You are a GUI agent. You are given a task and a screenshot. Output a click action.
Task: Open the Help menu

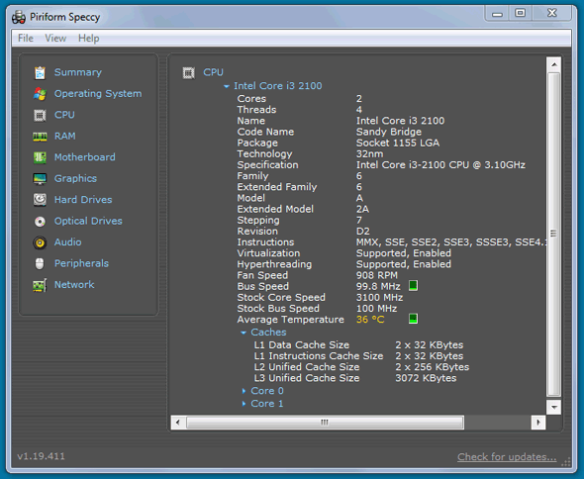point(89,38)
